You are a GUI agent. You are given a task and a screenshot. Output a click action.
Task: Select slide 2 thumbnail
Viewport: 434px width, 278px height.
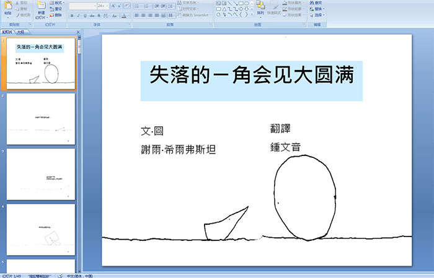[x=41, y=119]
